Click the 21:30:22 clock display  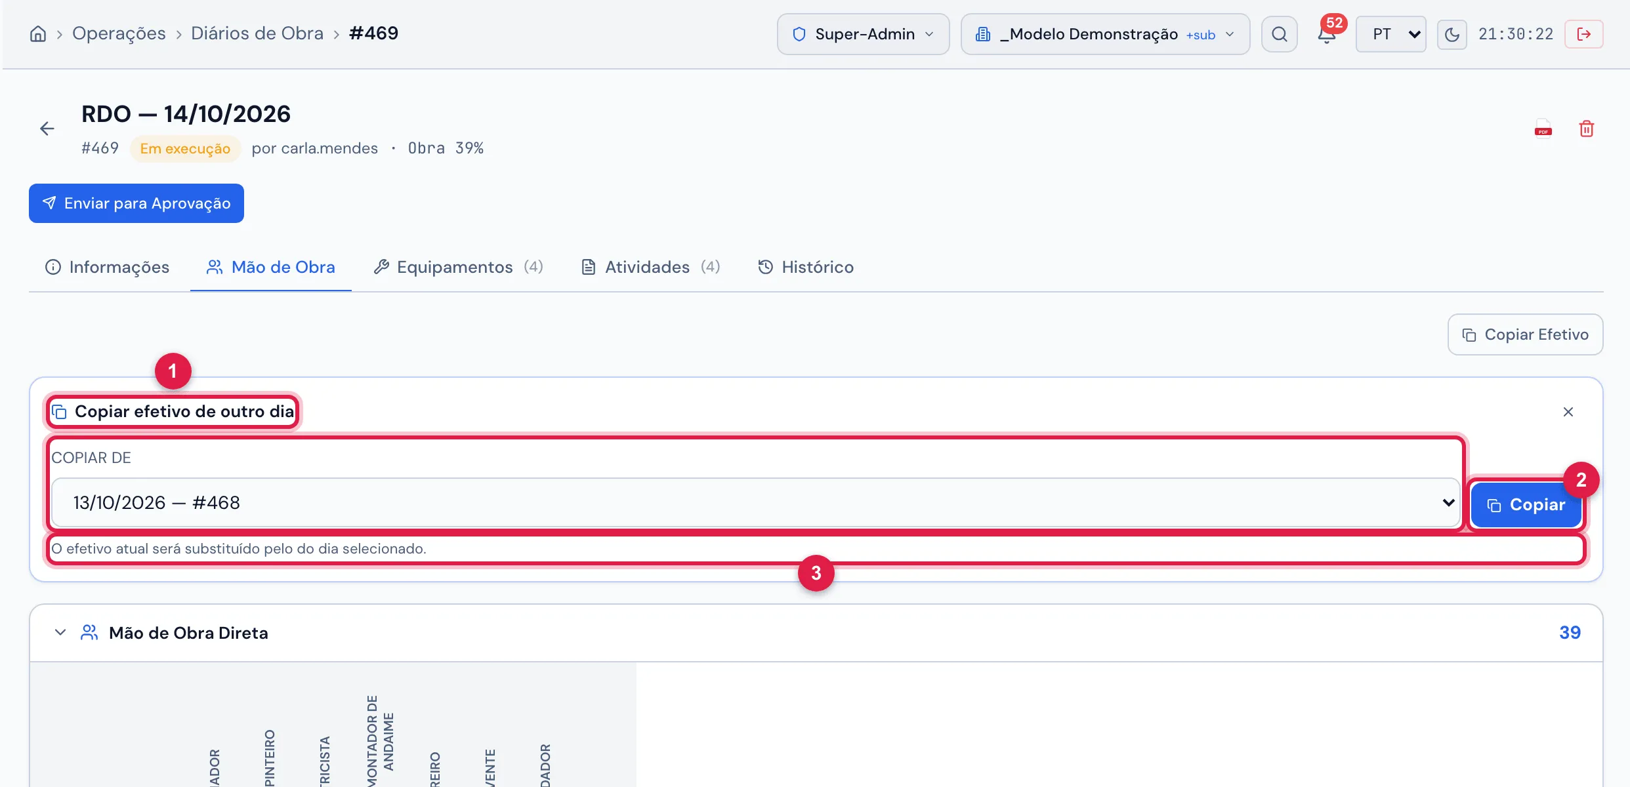(x=1516, y=34)
